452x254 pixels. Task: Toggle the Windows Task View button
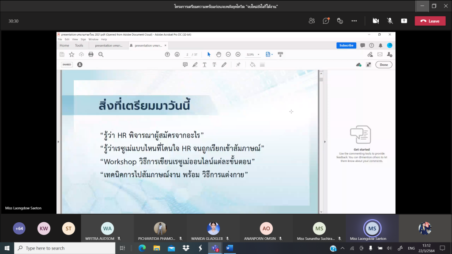(x=122, y=248)
